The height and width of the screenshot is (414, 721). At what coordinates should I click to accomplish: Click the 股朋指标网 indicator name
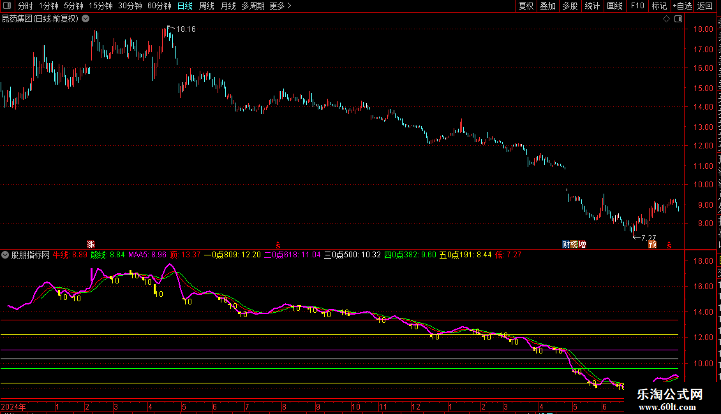31,255
